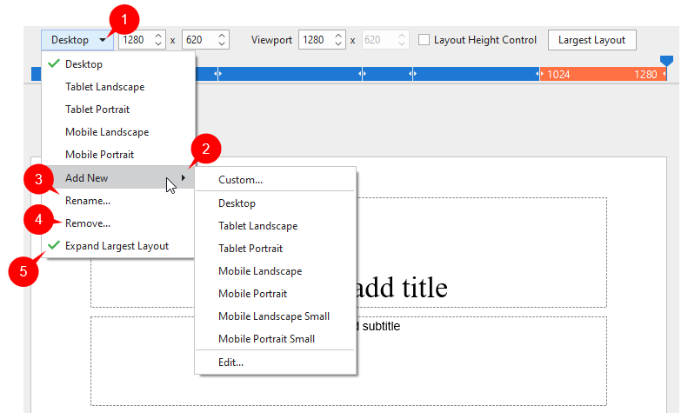This screenshot has height=419, width=688.
Task: Open the Desktop layout dropdown
Action: coord(78,40)
